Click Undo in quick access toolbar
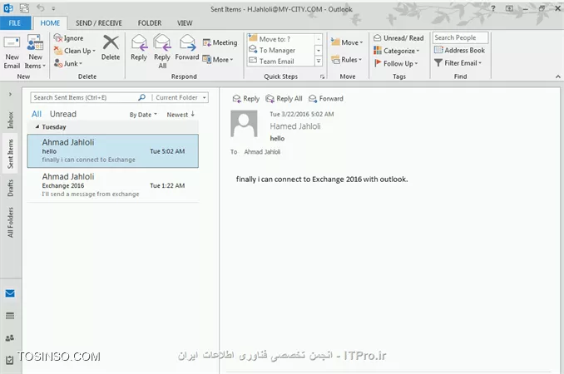Screen dimensions: 564x374 (41, 8)
